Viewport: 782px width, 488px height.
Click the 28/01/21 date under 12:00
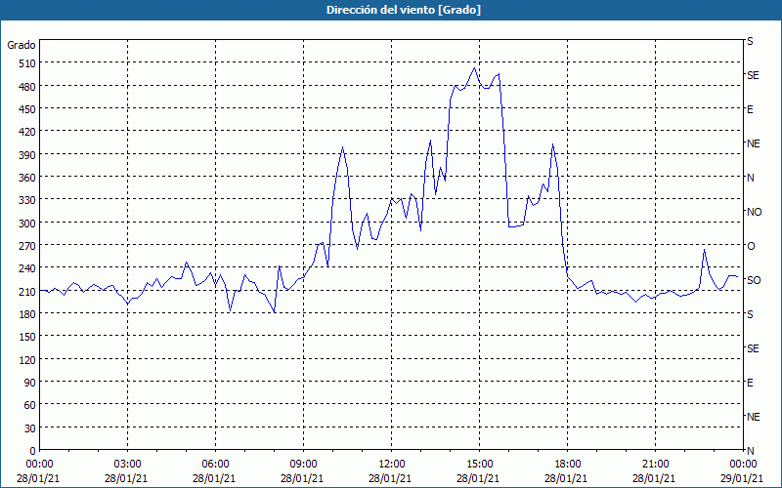coord(390,478)
